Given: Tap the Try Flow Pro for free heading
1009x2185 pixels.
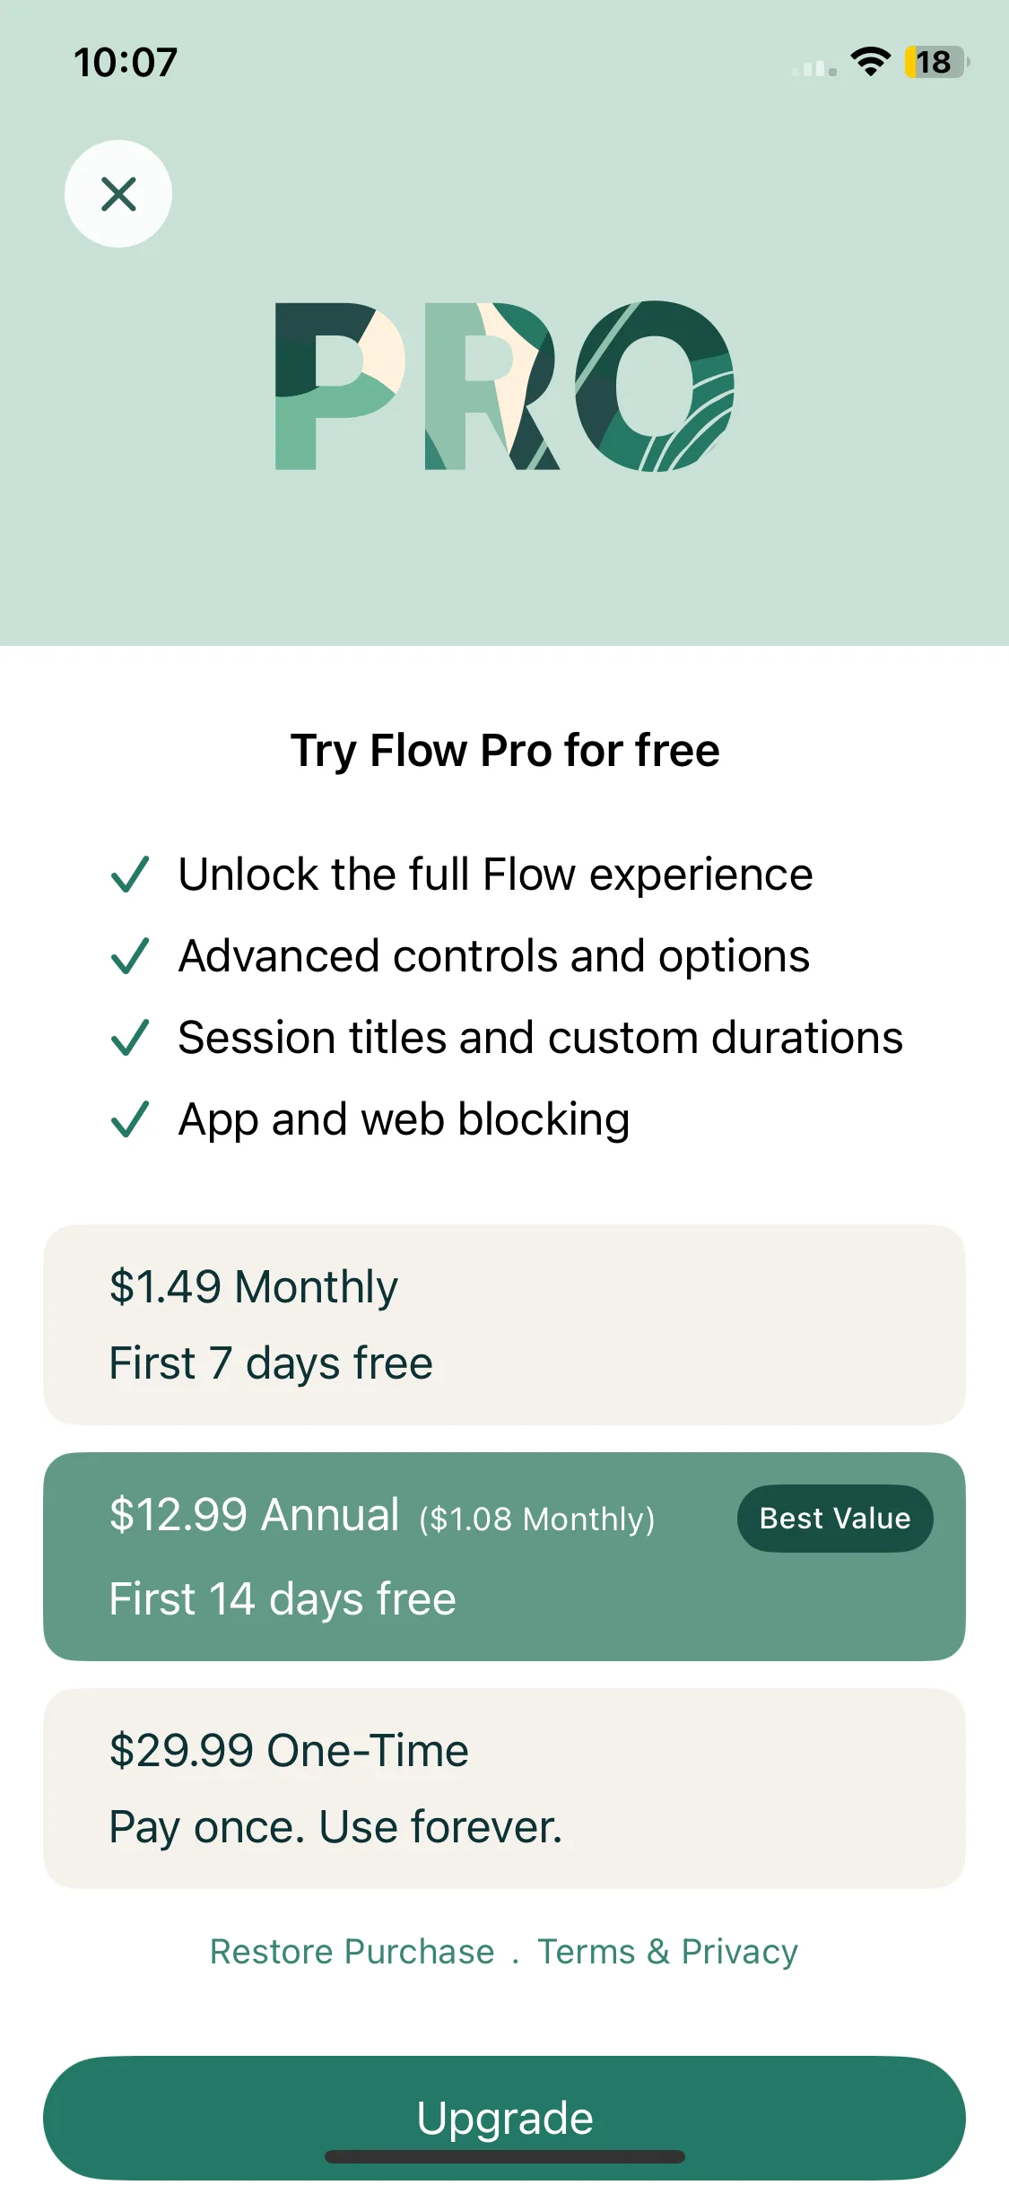Looking at the screenshot, I should [x=505, y=751].
